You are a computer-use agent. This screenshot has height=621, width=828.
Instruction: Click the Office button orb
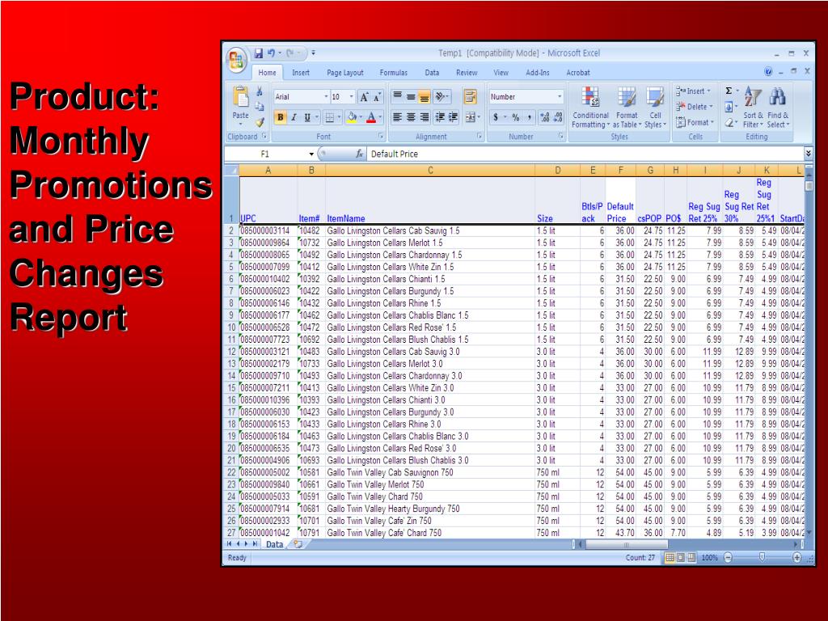237,60
